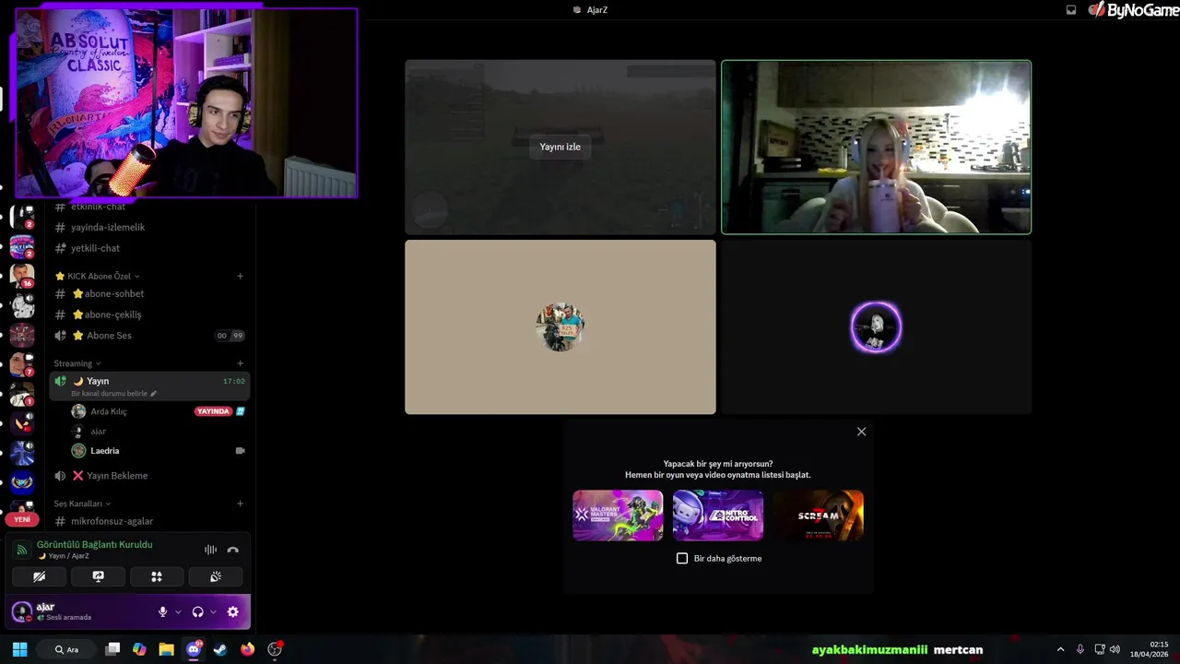Open headphone output options arrow
This screenshot has height=664, width=1180.
213,611
